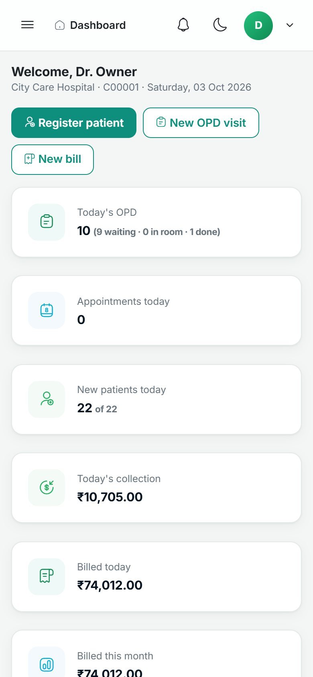Open the hamburger navigation menu
The image size is (313, 677).
pyautogui.click(x=27, y=25)
